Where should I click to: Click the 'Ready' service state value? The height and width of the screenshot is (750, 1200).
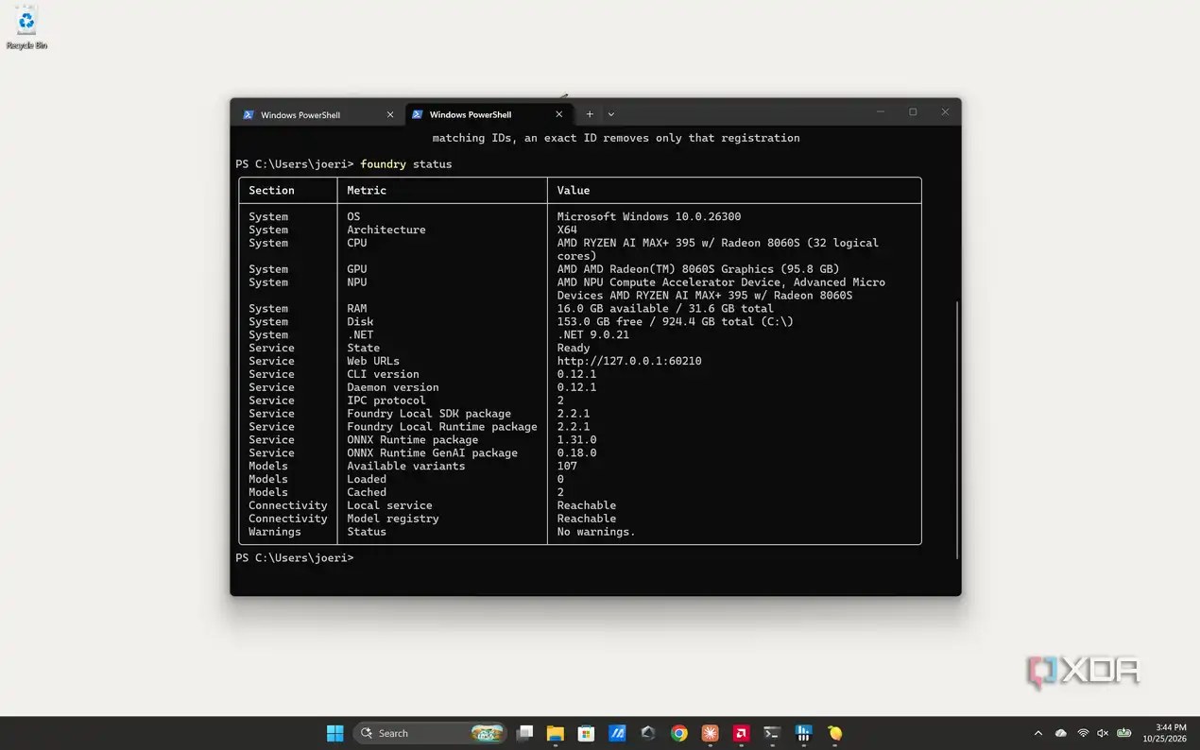tap(574, 349)
